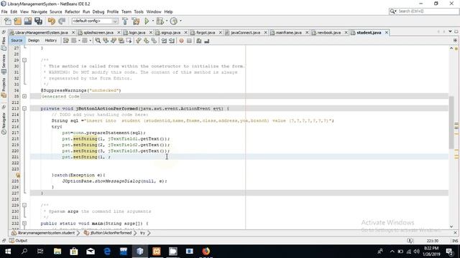Screen dimensions: 460x258
Task: Click the Search field in the top right
Action: click(424, 11)
